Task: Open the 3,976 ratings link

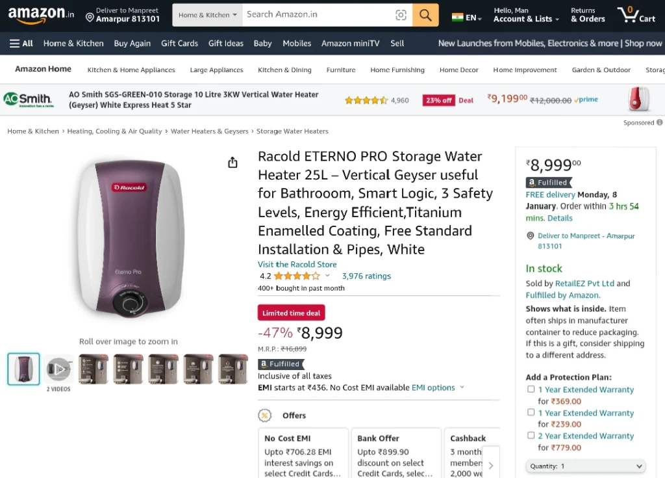Action: (x=366, y=276)
